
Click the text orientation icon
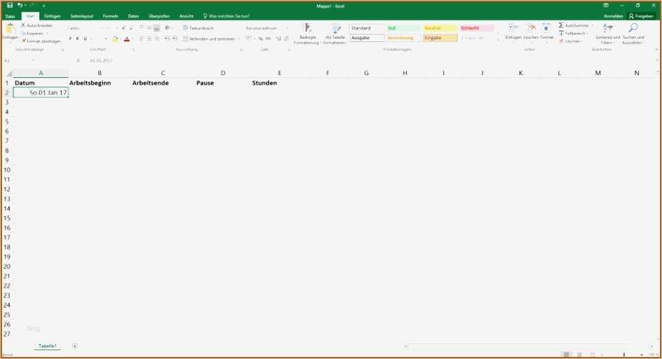168,28
